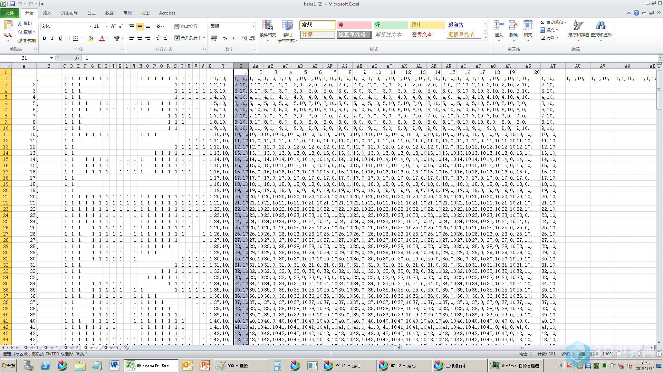
Task: Toggle center horizontal alignment
Action: tap(140, 38)
